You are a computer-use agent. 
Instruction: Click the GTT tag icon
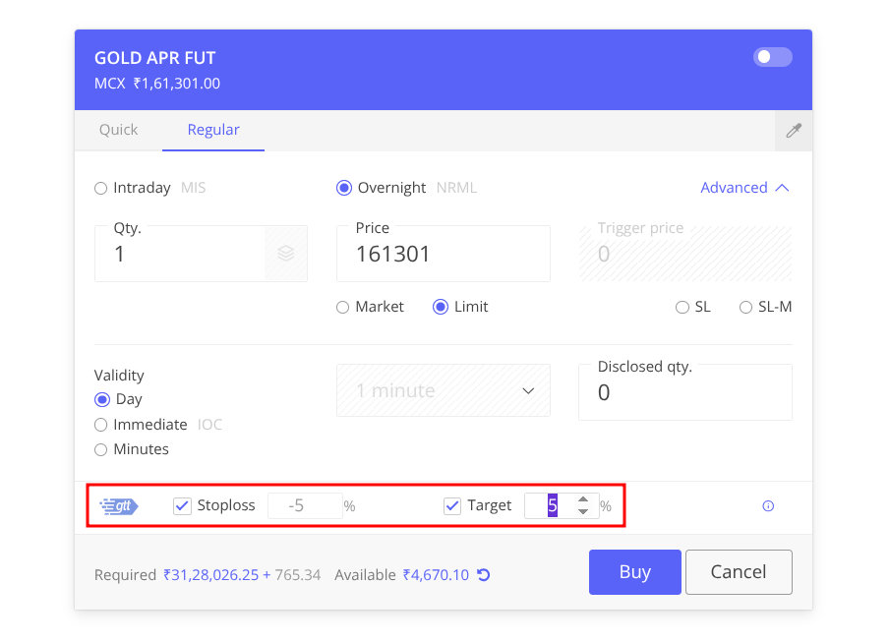point(119,506)
